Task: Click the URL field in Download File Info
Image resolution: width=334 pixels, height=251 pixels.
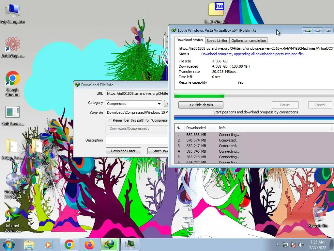Action: [x=137, y=93]
